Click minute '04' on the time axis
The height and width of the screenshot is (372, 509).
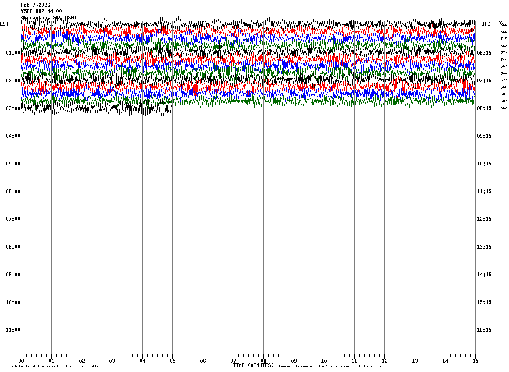[142, 361]
